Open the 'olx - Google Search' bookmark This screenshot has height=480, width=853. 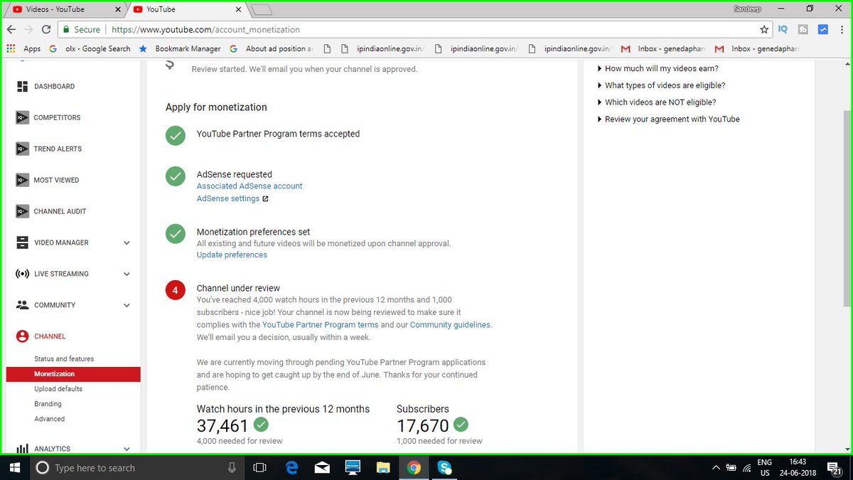[x=89, y=49]
